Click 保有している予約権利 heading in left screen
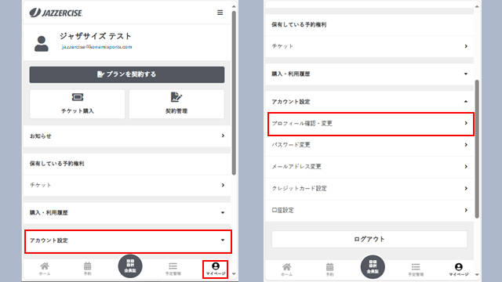 pos(57,164)
